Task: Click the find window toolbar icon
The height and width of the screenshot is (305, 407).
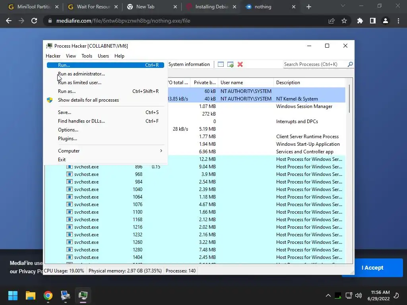Action: click(221, 64)
